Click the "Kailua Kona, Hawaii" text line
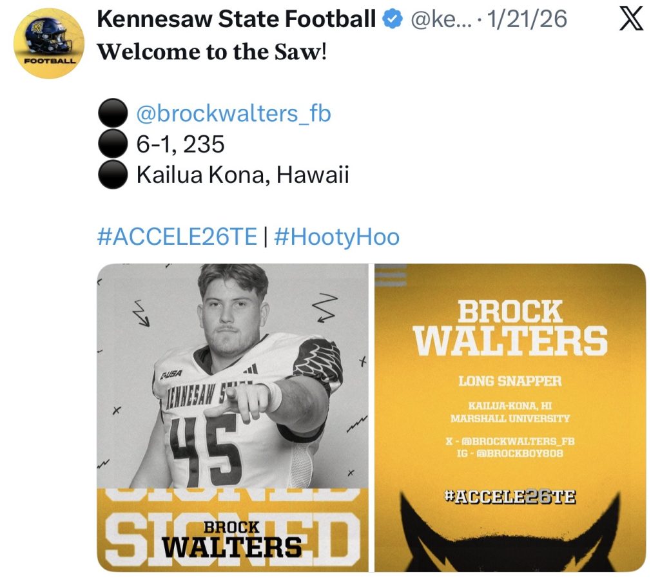660x583 pixels. tap(242, 175)
